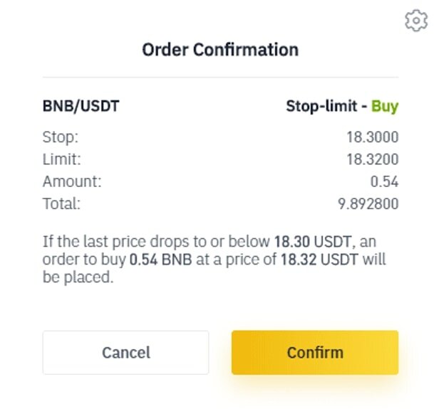Screen dimensions: 439x409
Task: Click the Stop-limit order type text
Action: tap(321, 106)
